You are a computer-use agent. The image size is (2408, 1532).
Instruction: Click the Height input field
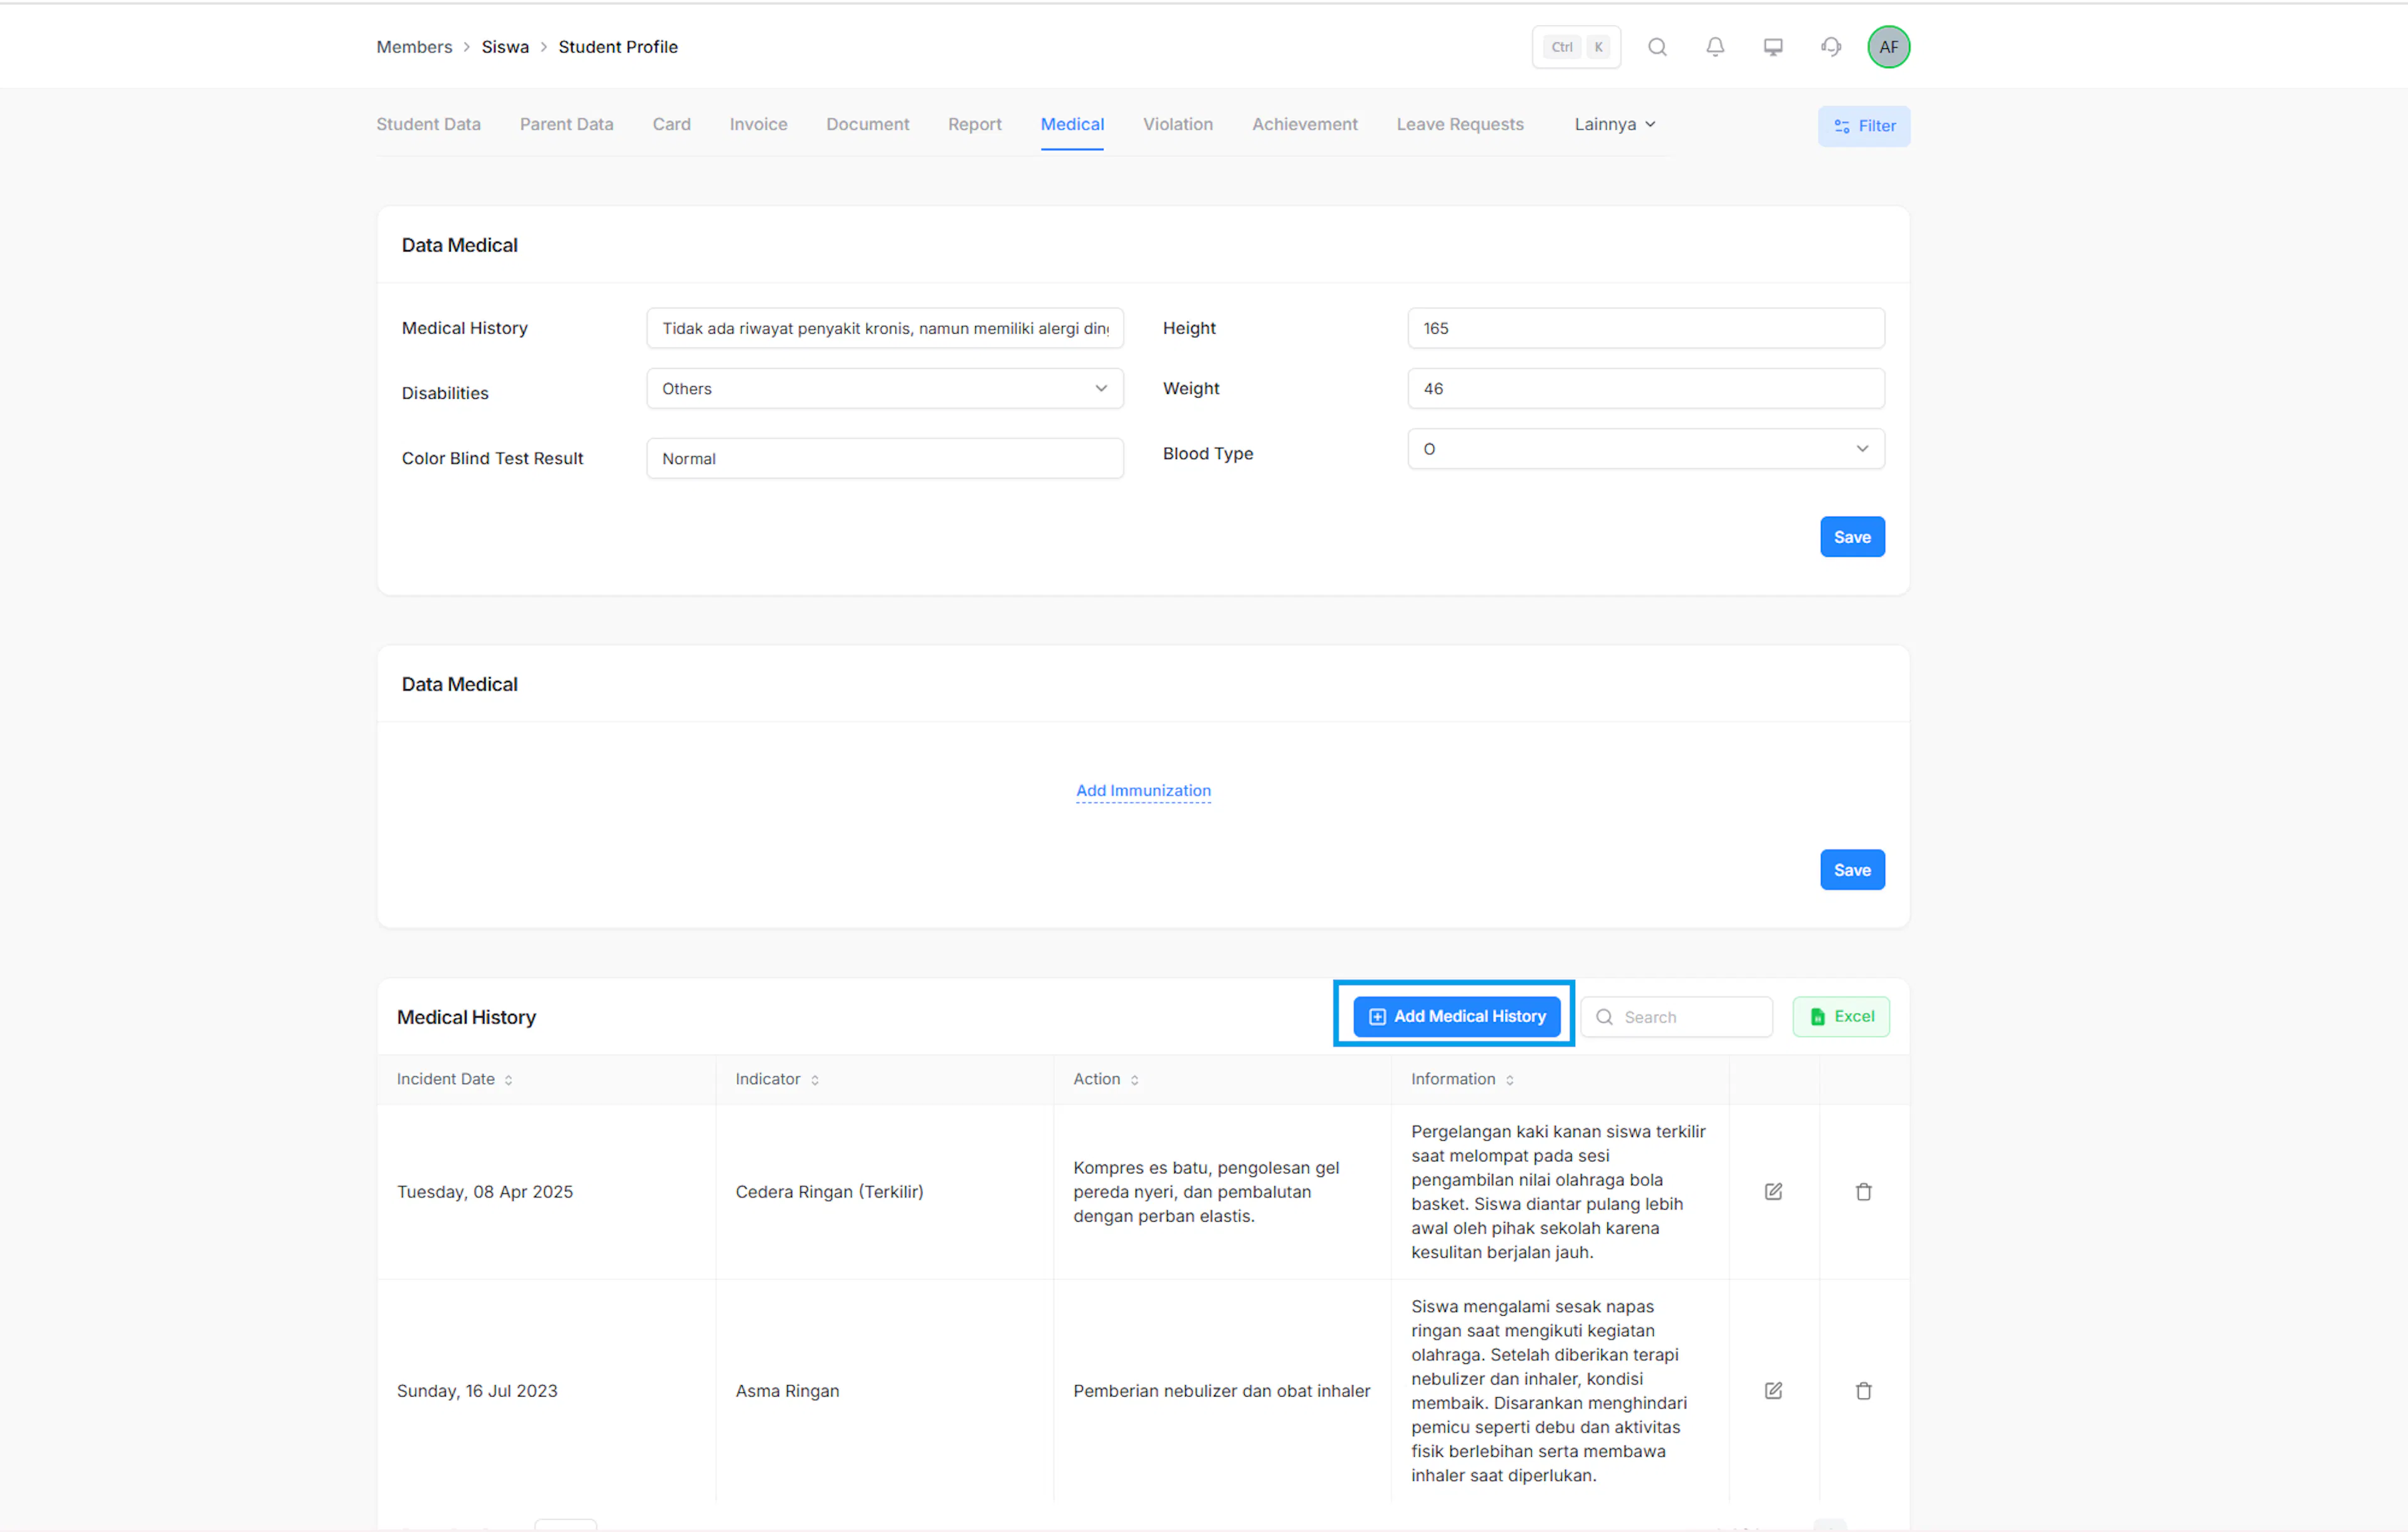pyautogui.click(x=1645, y=328)
